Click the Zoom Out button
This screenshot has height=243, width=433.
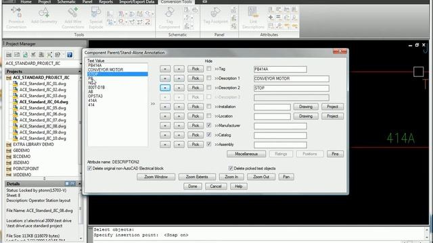pos(261,177)
